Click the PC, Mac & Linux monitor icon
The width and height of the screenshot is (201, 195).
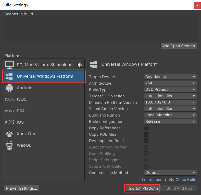coord(9,65)
